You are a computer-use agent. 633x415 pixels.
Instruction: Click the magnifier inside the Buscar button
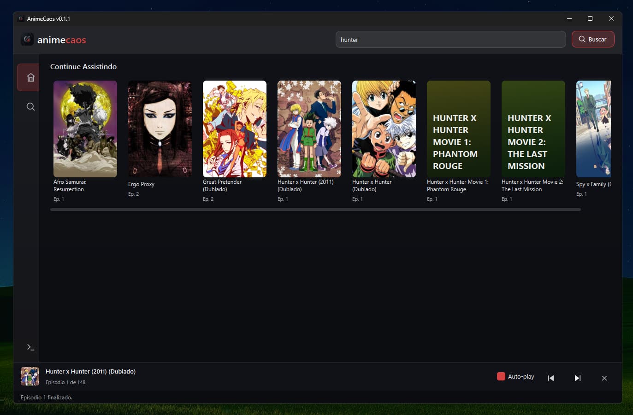point(582,39)
